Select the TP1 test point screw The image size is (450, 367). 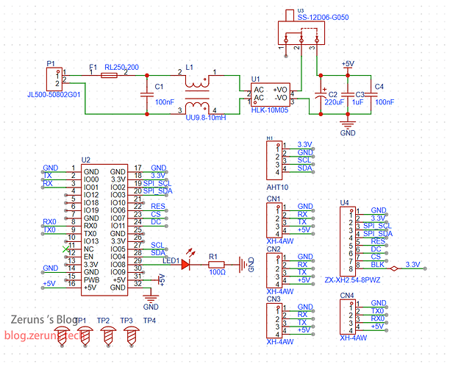pos(84,336)
